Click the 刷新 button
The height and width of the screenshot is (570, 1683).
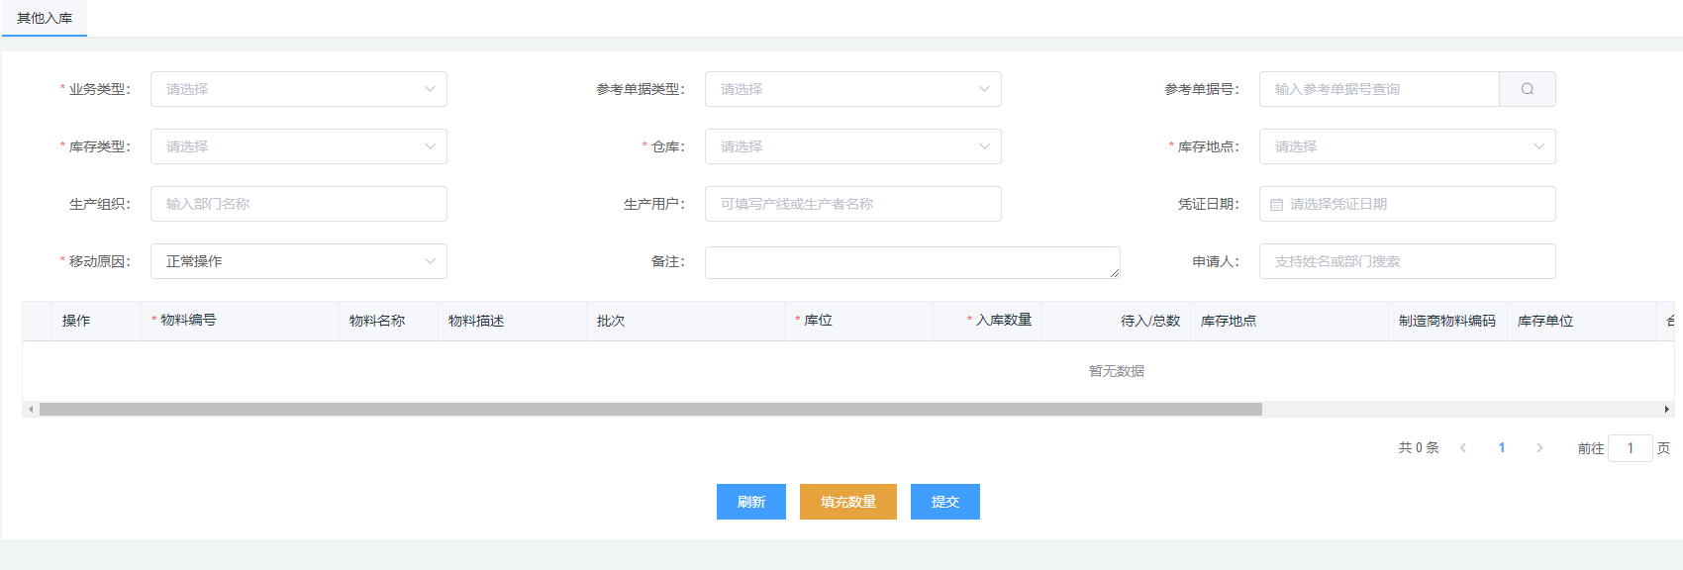pos(750,502)
